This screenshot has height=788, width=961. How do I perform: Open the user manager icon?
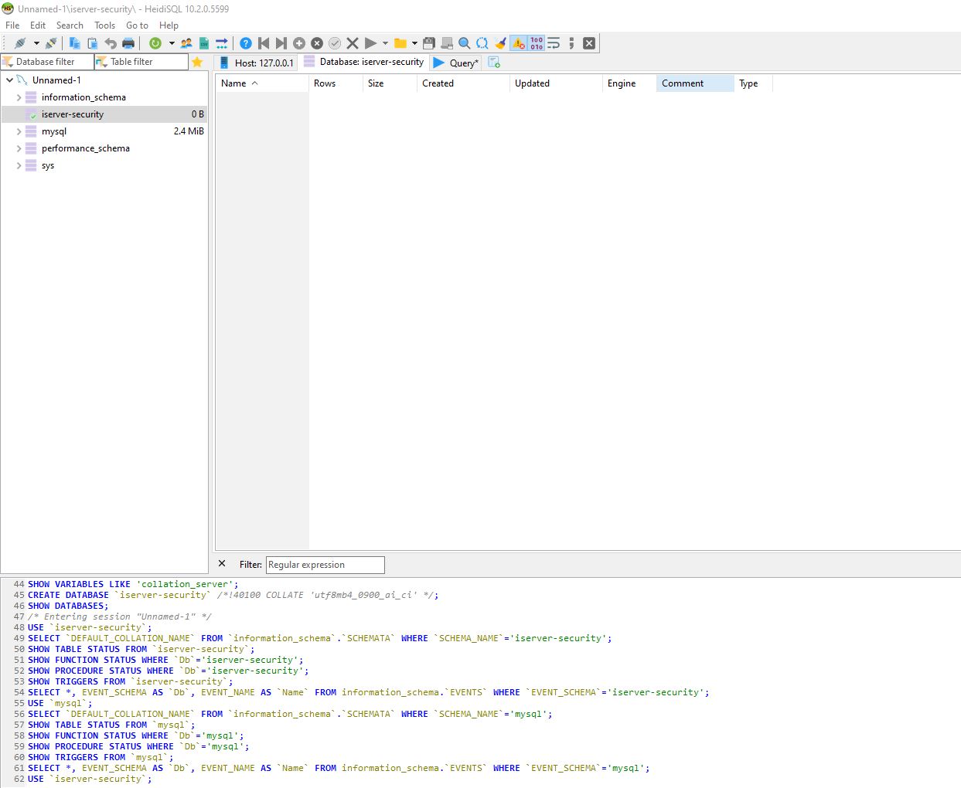(x=186, y=43)
